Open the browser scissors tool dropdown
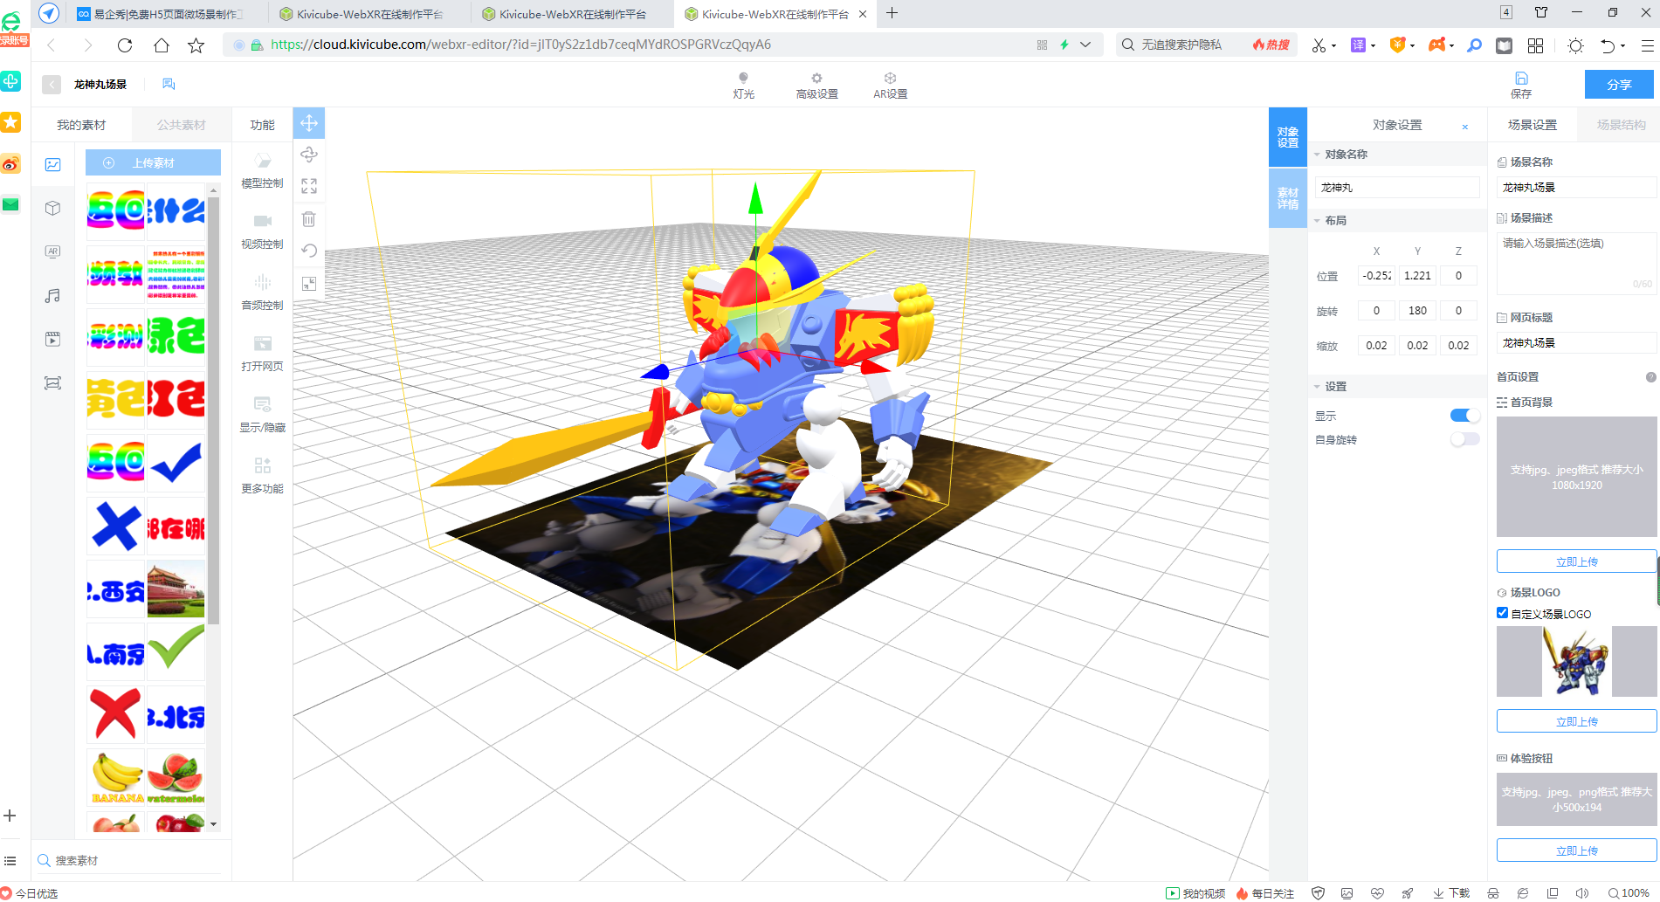 pos(1334,45)
